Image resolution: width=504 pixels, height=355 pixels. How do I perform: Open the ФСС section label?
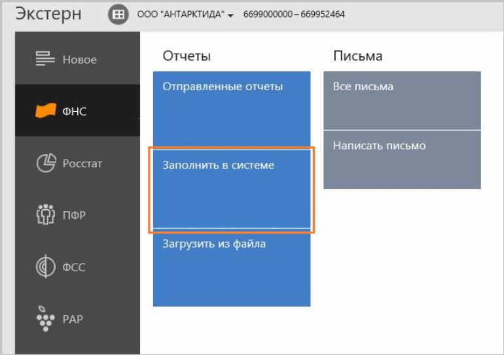[74, 267]
